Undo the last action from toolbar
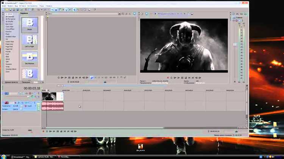Screen dimensions: 284x159 pos(38,10)
